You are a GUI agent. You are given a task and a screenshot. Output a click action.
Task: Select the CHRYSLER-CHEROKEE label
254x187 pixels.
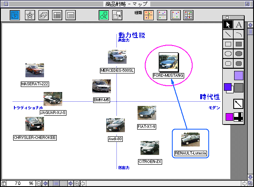35,138
